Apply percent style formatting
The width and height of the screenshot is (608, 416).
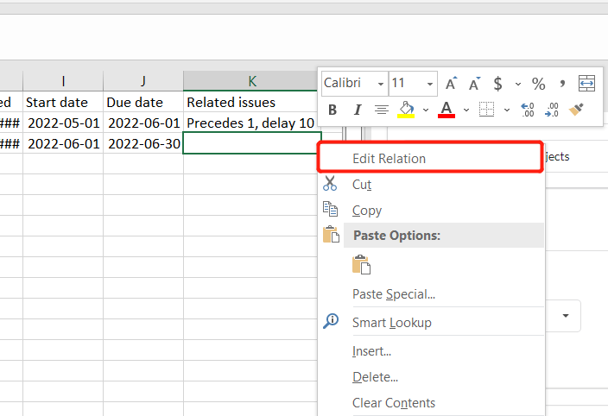click(x=539, y=84)
